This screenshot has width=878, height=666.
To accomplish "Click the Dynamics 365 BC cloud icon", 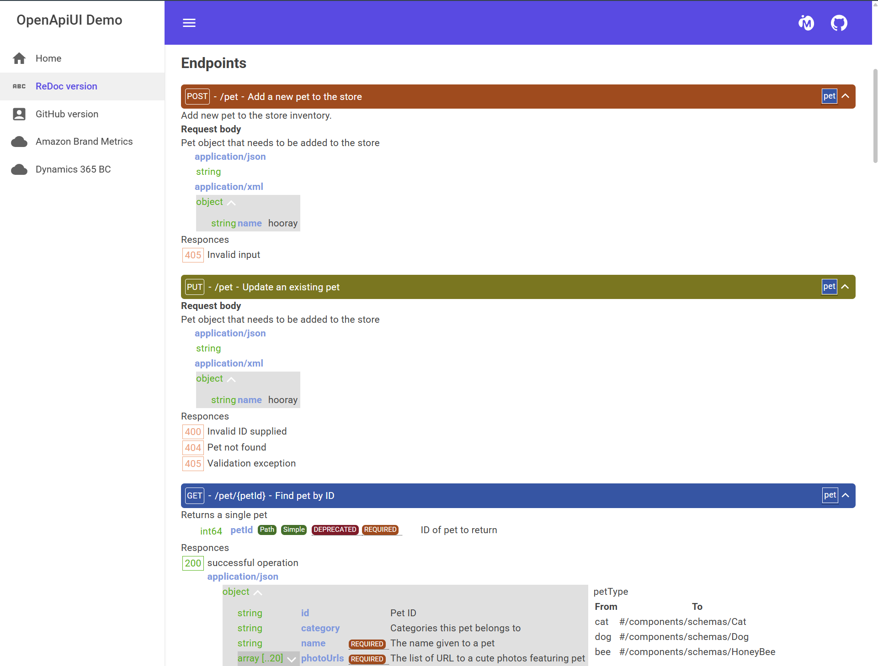I will coord(19,170).
